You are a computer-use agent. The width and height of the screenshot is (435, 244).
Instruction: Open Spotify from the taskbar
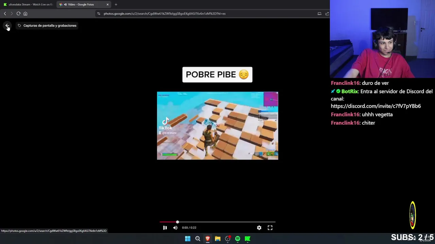(x=238, y=239)
